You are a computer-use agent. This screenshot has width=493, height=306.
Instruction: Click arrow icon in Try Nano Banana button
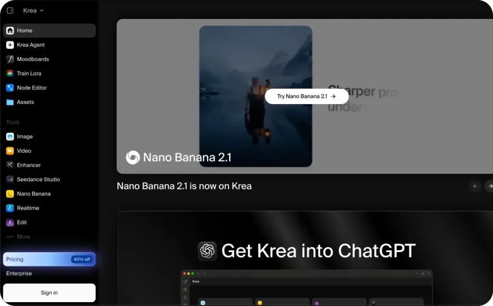click(333, 96)
